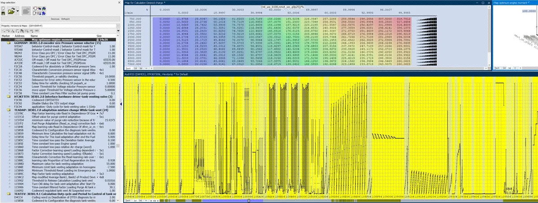
Task: Open project with the green folder icon
Action: pos(11,11)
